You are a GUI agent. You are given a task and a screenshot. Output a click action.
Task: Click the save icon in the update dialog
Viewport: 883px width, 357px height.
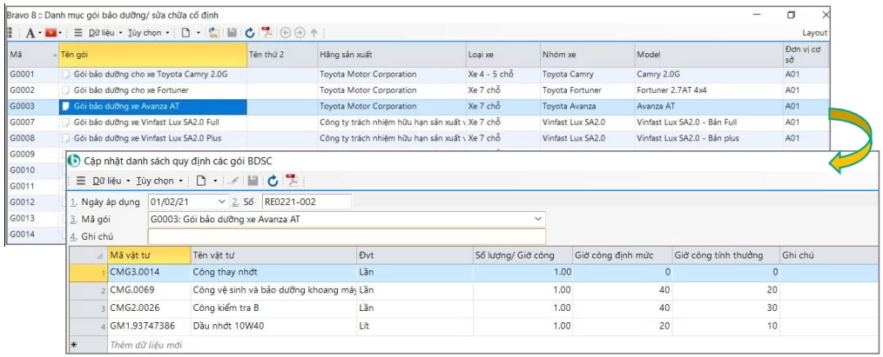point(253,181)
